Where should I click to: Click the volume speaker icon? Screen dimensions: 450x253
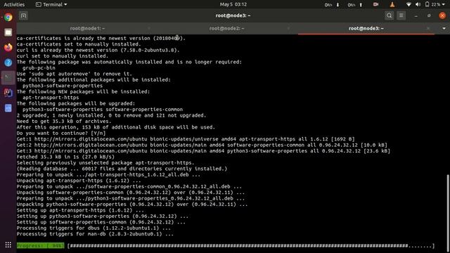click(418, 4)
